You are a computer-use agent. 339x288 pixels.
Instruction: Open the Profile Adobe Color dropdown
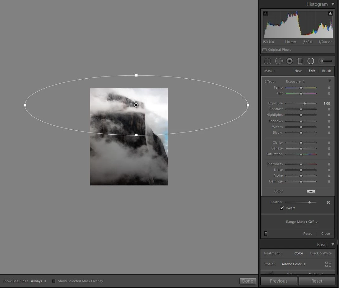293,264
